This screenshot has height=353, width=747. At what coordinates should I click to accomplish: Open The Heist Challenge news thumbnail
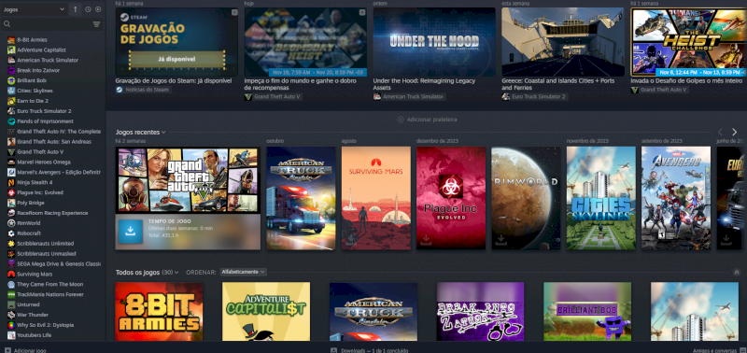coord(688,42)
